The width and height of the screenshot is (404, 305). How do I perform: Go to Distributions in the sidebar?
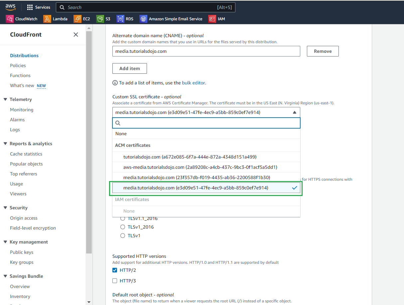point(24,55)
